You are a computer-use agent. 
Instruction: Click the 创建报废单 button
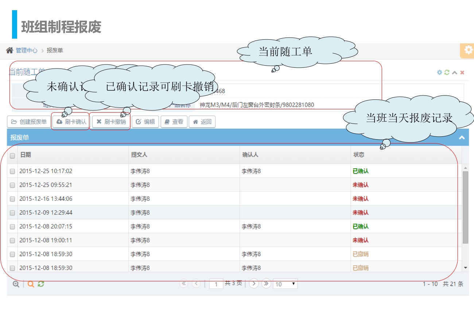click(29, 122)
